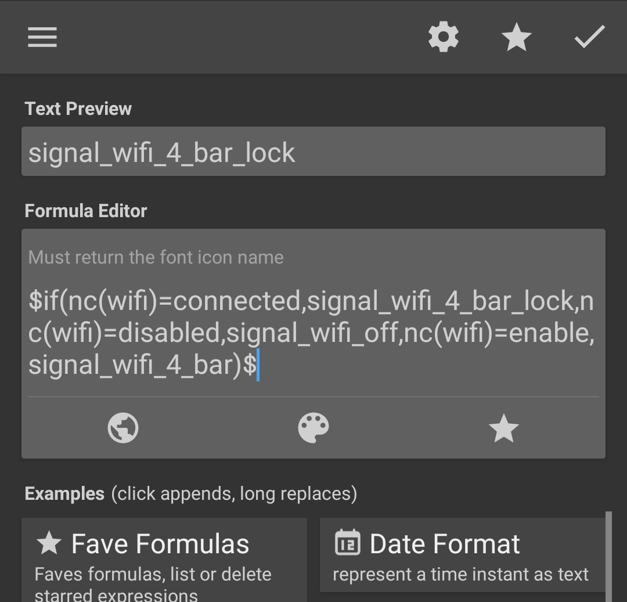The image size is (627, 602).
Task: Tap the star icon below the formula
Action: coord(503,428)
